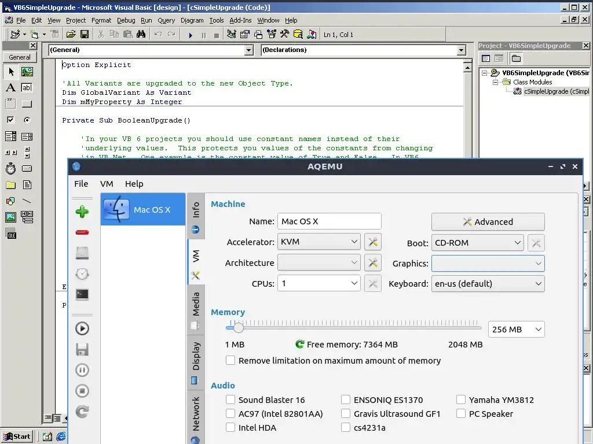Click the Pause VM button in AQEMU
The image size is (593, 444).
pos(82,370)
